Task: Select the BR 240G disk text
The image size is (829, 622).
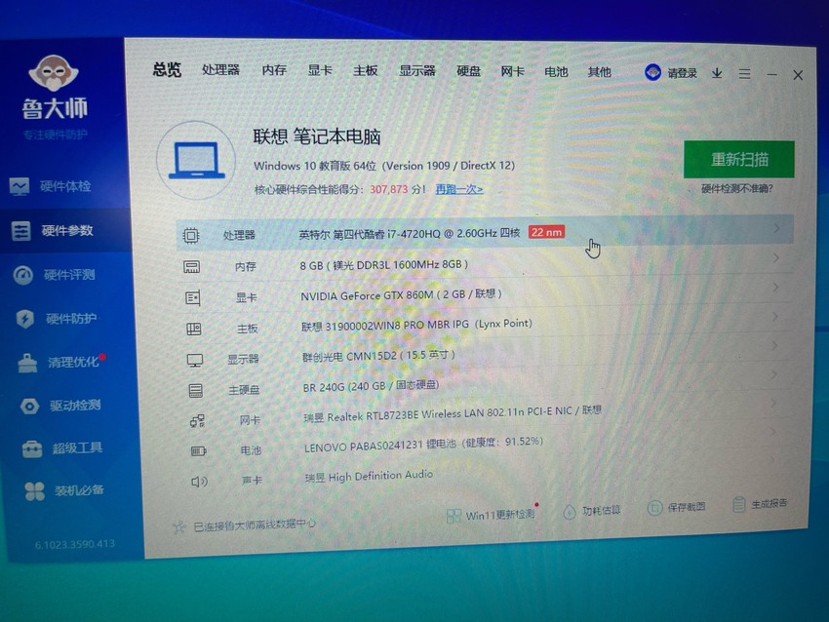Action: click(x=372, y=386)
